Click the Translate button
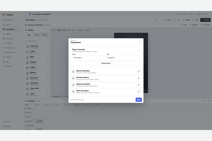 coord(205,25)
